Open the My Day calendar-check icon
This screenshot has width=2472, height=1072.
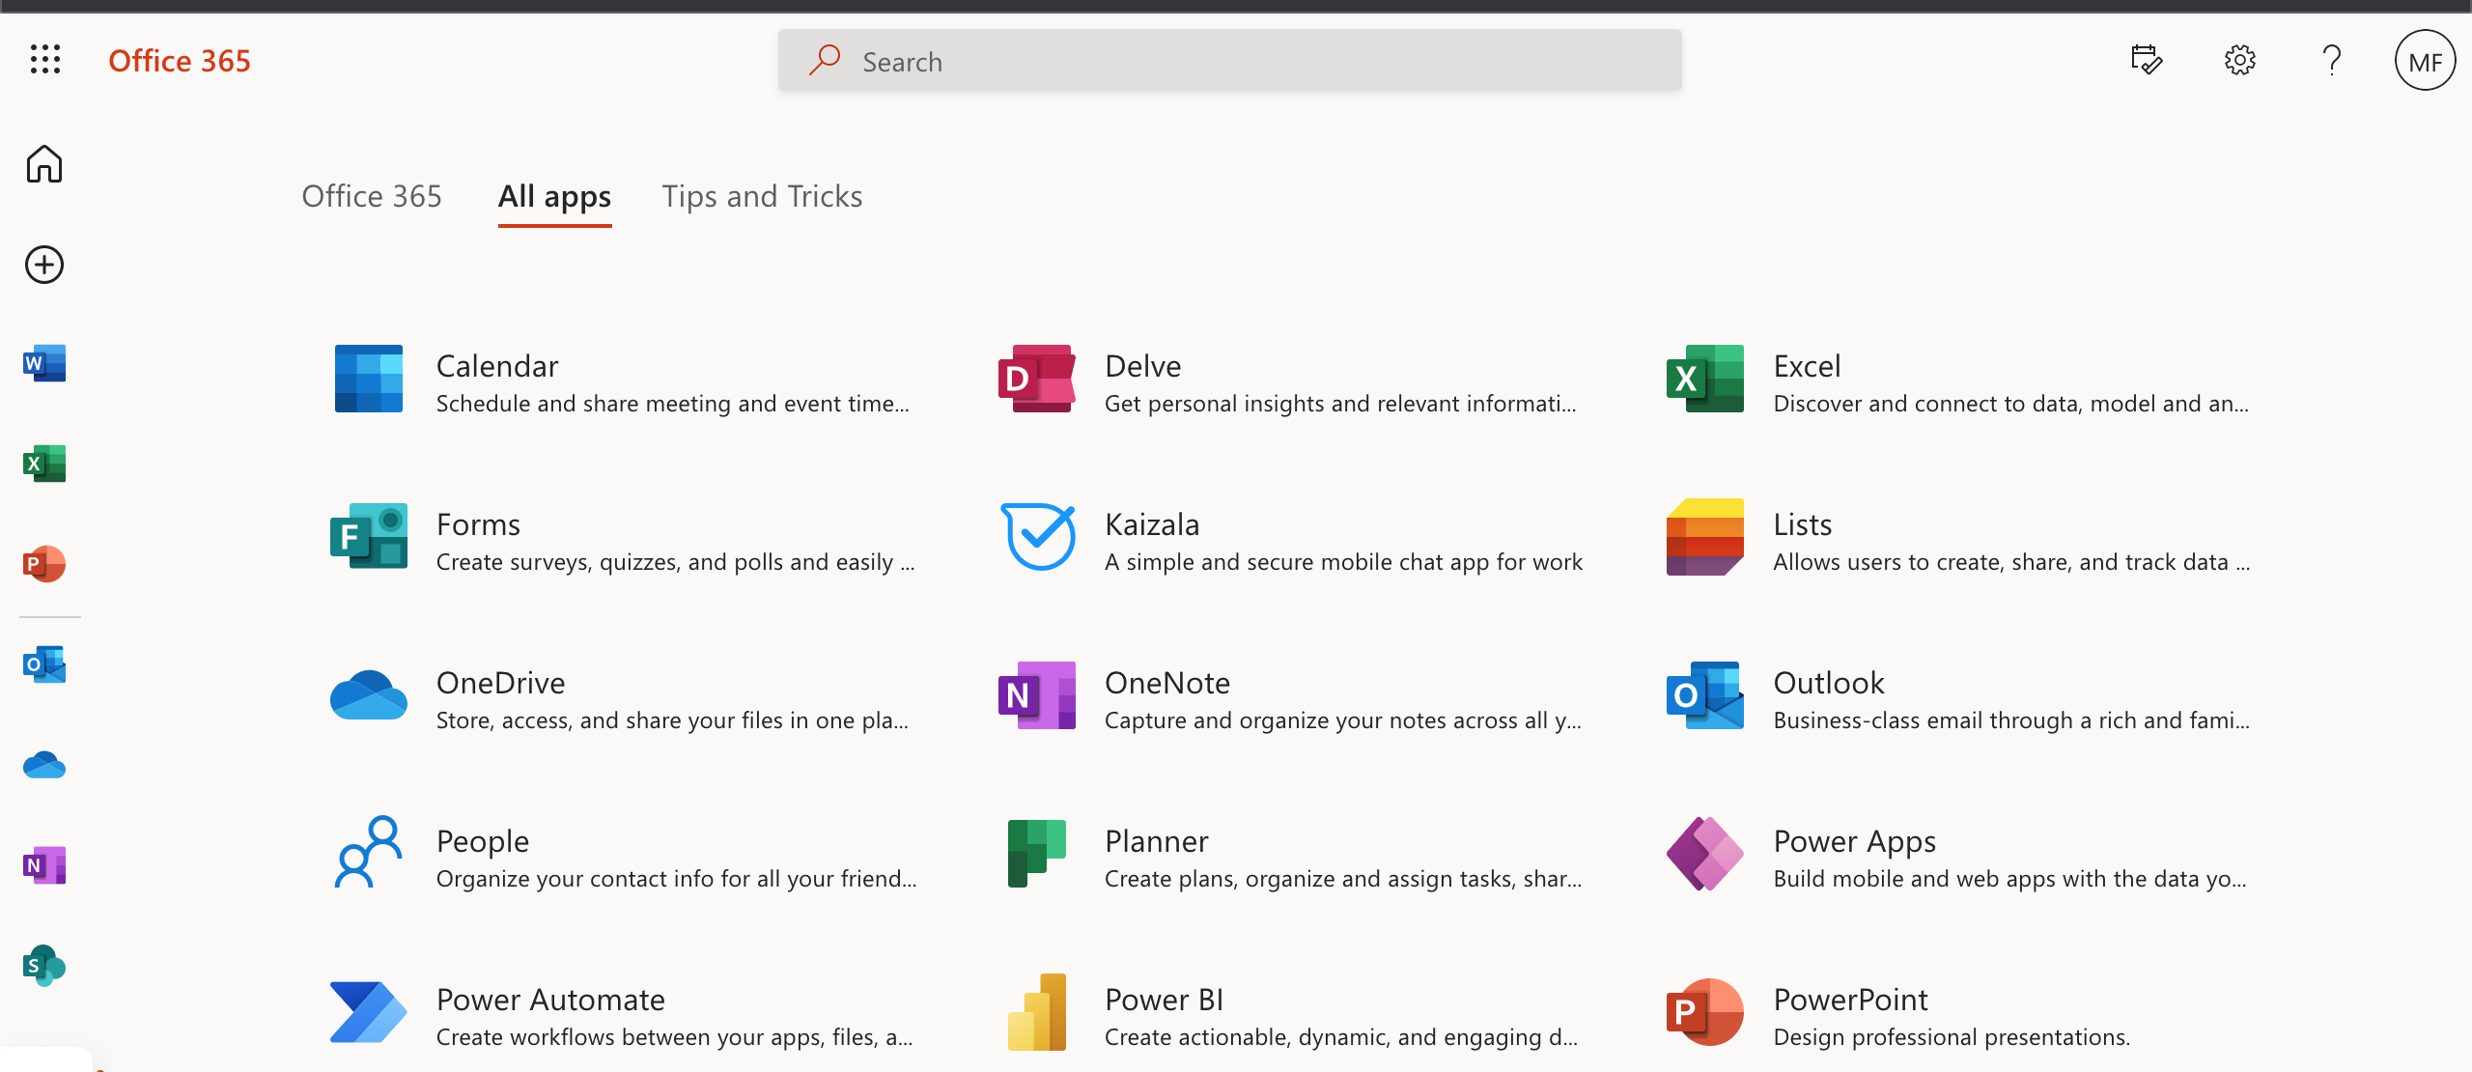(2146, 61)
